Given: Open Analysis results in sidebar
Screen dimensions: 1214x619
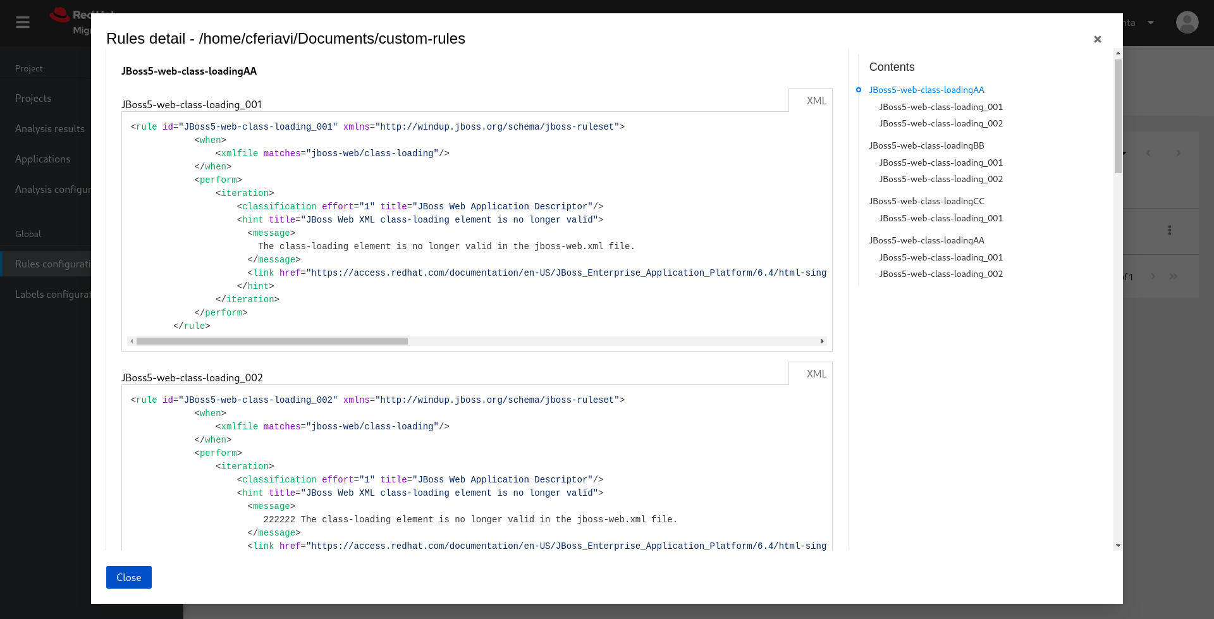Looking at the screenshot, I should tap(50, 129).
